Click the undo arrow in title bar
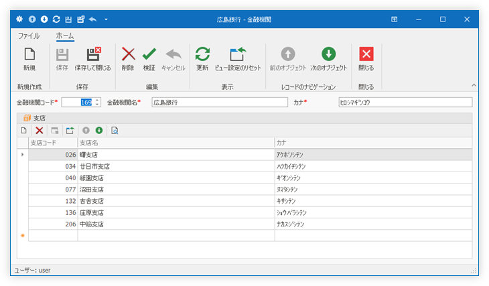The height and width of the screenshot is (286, 489). click(93, 19)
